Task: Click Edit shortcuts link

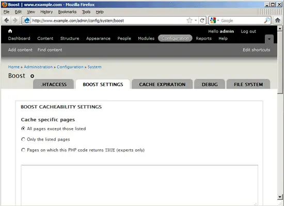Action: click(256, 50)
